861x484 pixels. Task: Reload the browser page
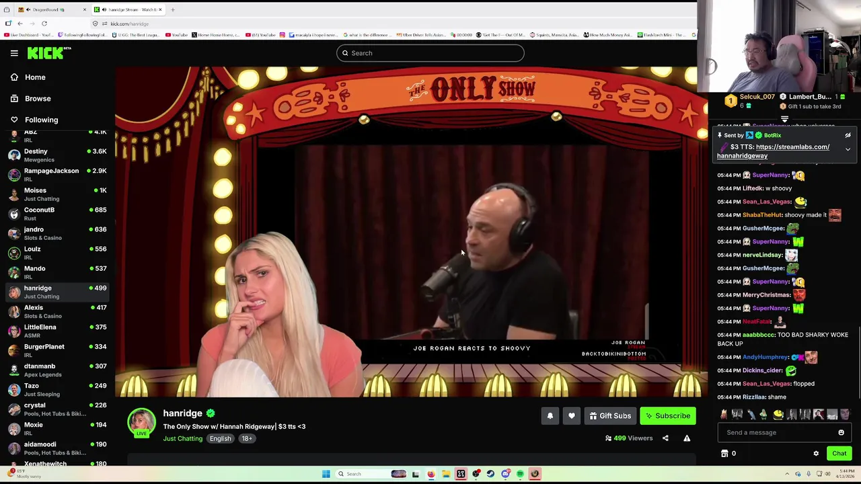pos(44,24)
